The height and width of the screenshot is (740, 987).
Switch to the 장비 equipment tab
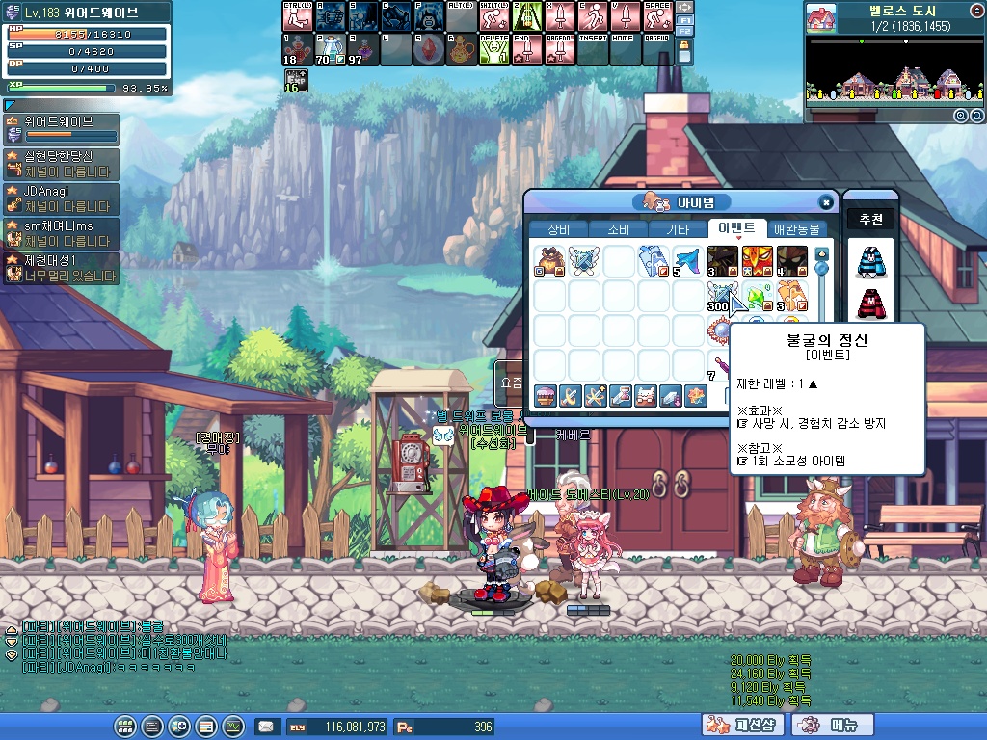click(x=558, y=229)
